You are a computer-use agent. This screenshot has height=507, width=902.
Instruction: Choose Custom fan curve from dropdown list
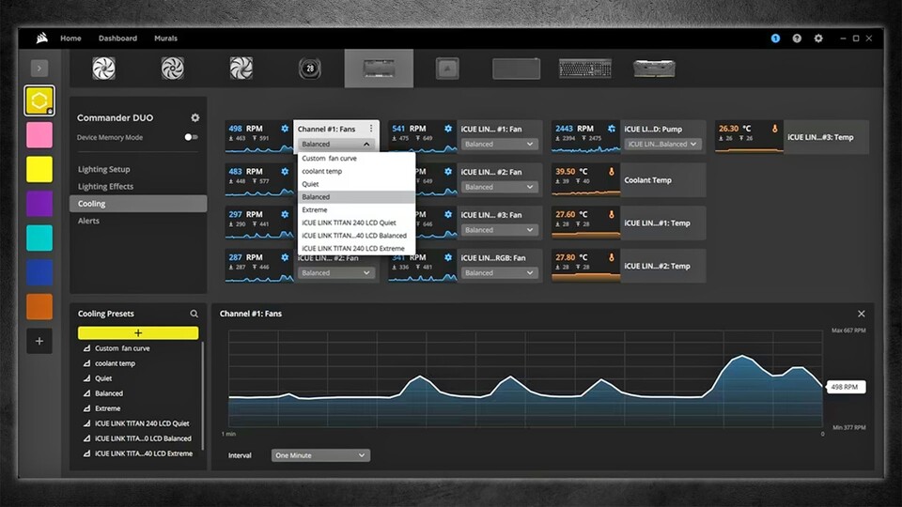pos(356,158)
